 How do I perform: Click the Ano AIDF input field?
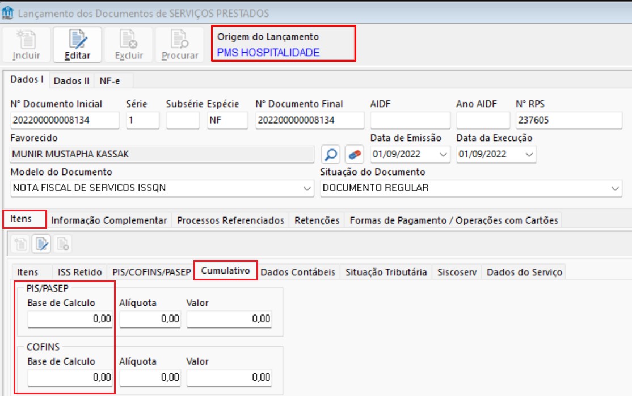(483, 120)
